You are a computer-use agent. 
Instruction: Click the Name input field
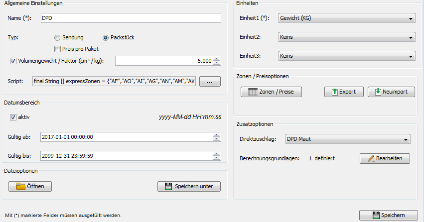[x=130, y=18]
